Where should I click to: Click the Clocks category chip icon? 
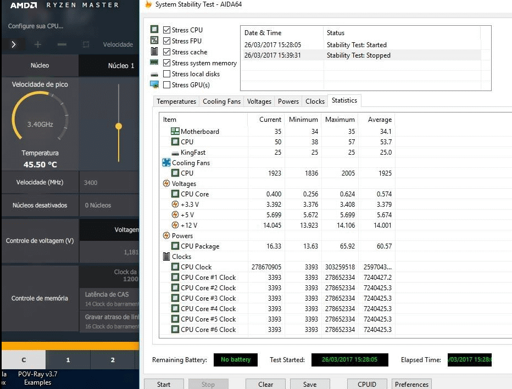pyautogui.click(x=166, y=256)
